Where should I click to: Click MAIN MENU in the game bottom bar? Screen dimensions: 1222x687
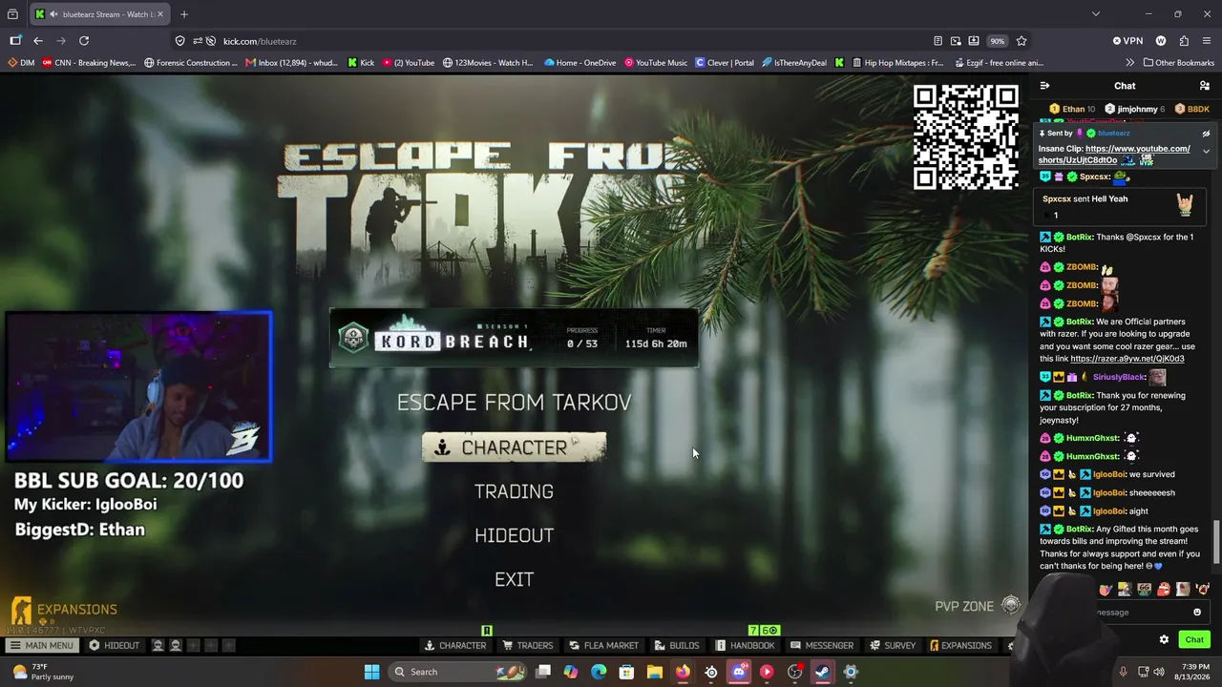click(x=41, y=646)
